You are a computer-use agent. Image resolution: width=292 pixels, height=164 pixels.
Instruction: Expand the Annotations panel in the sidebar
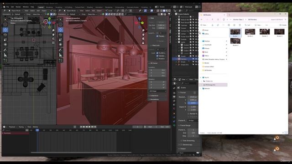(x=149, y=99)
